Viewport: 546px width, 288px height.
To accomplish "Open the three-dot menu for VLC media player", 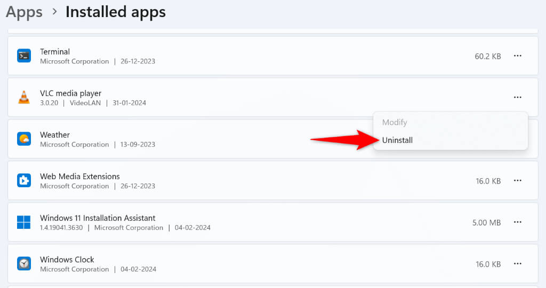I will [x=518, y=97].
